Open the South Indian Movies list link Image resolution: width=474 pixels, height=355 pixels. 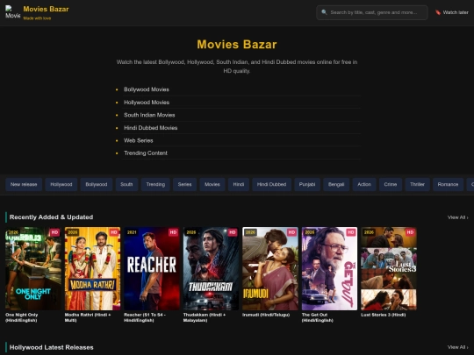(x=149, y=115)
